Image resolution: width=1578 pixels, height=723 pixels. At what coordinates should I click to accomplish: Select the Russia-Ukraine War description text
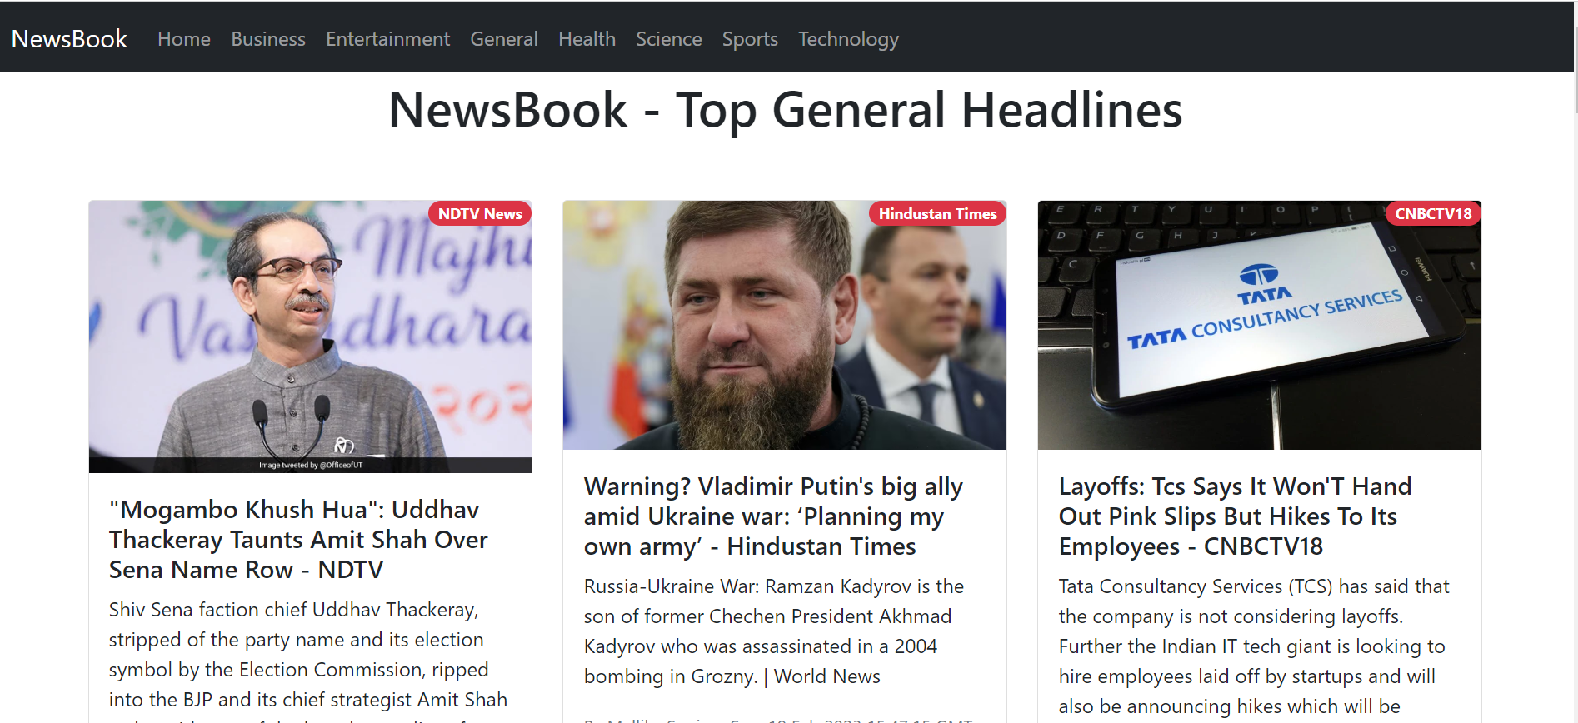tap(774, 631)
